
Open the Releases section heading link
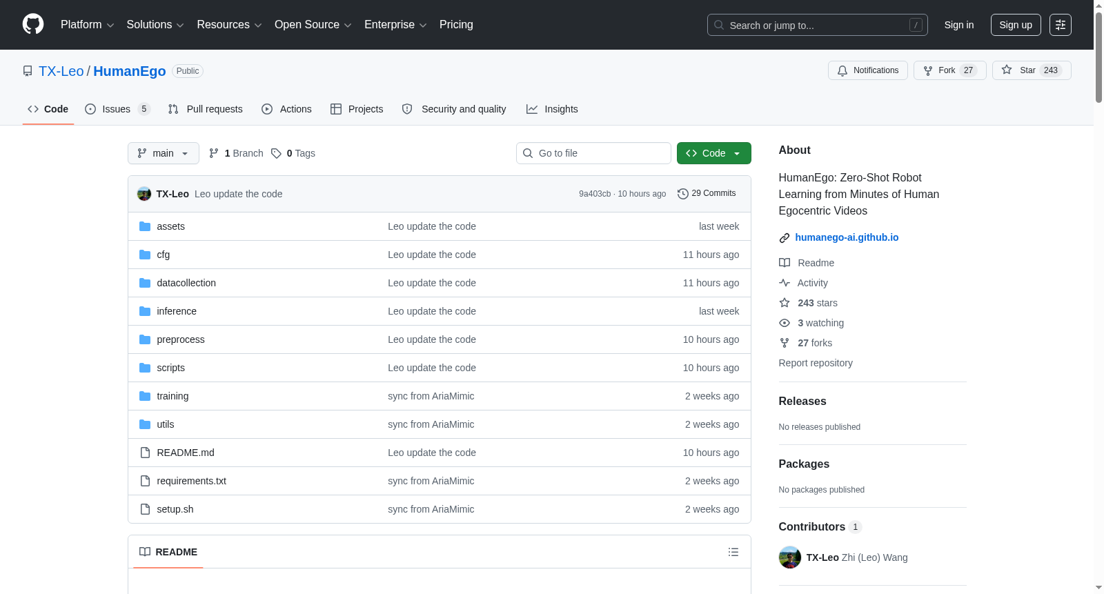click(x=802, y=402)
